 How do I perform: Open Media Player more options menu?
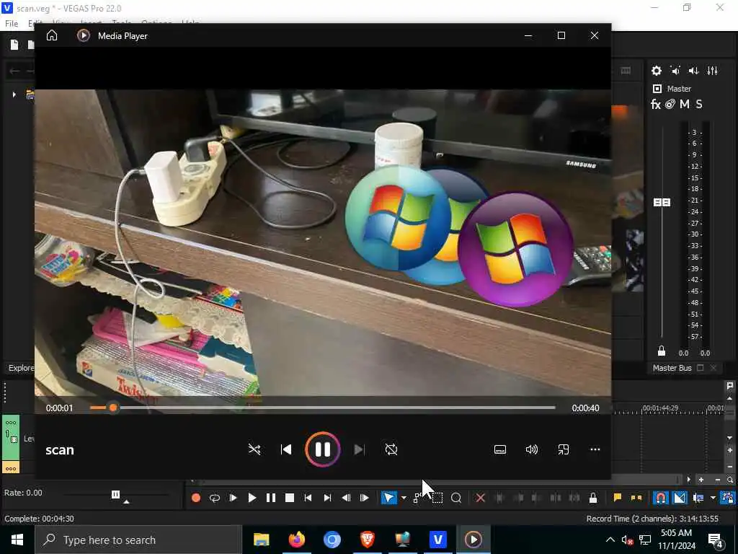pyautogui.click(x=595, y=449)
